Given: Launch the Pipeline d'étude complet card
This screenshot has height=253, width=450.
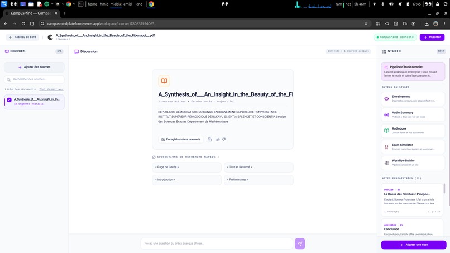Looking at the screenshot, I should 413,71.
